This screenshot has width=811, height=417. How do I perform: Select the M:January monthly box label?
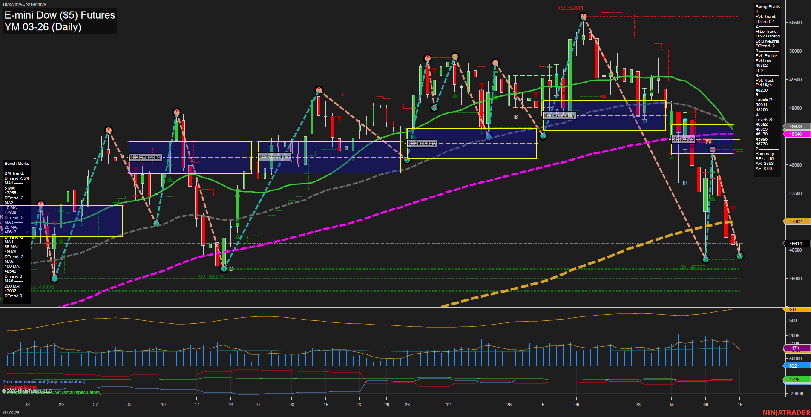coord(422,143)
